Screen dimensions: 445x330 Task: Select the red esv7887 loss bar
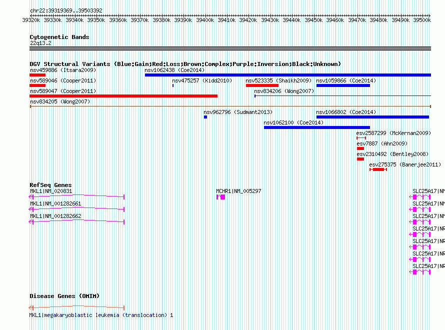point(360,148)
